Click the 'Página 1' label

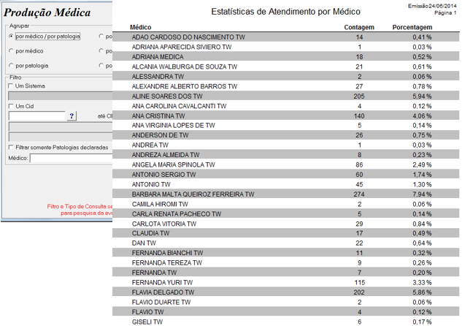(x=445, y=12)
